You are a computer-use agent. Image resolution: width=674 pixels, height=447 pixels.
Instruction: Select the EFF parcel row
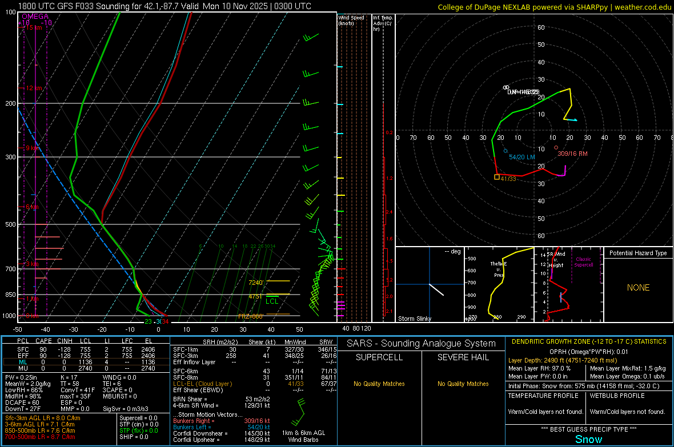tap(86, 356)
